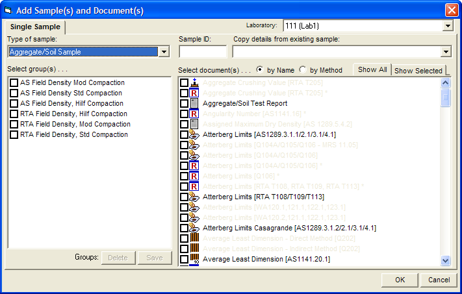Click the Assigned Maximum Dry Density icon
This screenshot has width=462, height=294.
pos(194,125)
